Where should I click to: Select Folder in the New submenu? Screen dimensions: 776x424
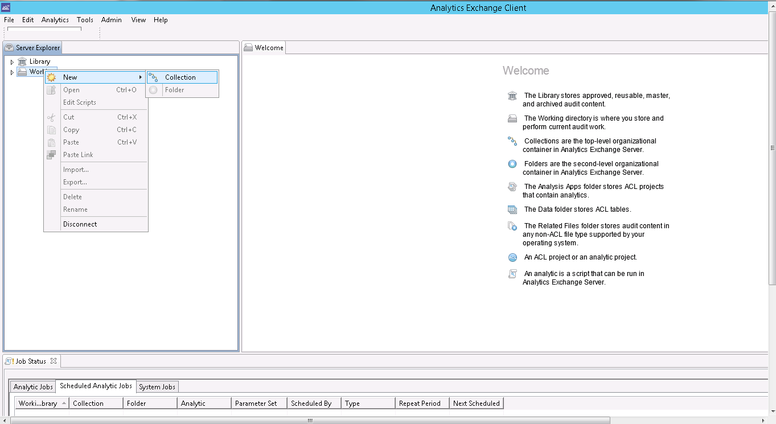click(182, 90)
